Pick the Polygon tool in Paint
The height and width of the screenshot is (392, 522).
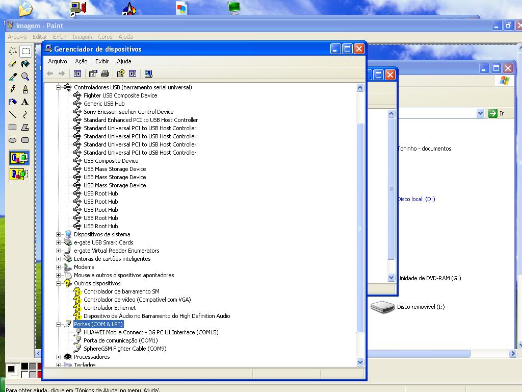pos(25,127)
